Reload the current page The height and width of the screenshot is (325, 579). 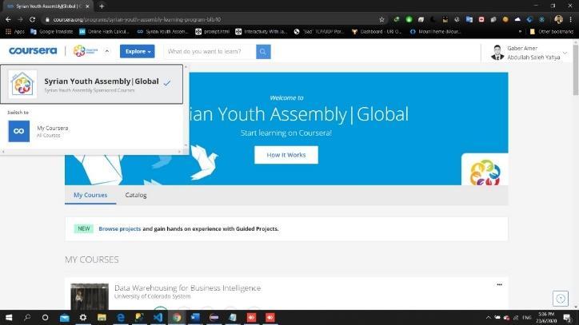pos(33,19)
